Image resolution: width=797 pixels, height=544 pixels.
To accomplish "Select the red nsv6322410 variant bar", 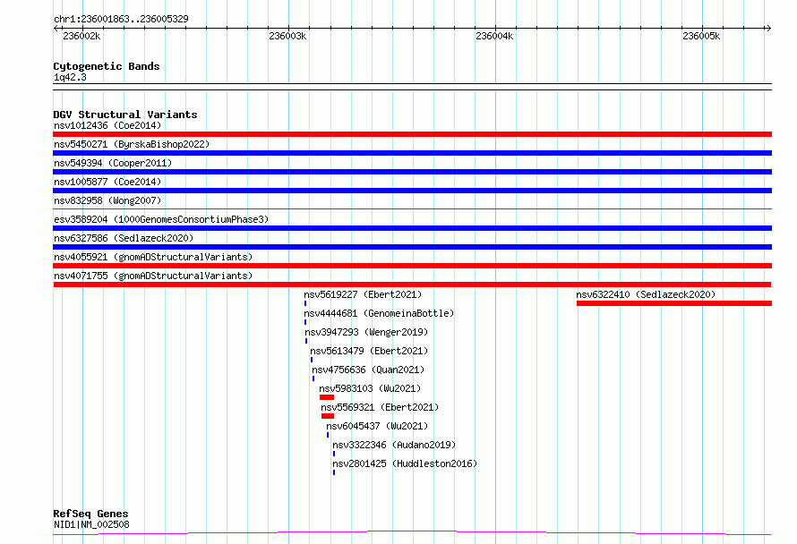I will tap(674, 303).
